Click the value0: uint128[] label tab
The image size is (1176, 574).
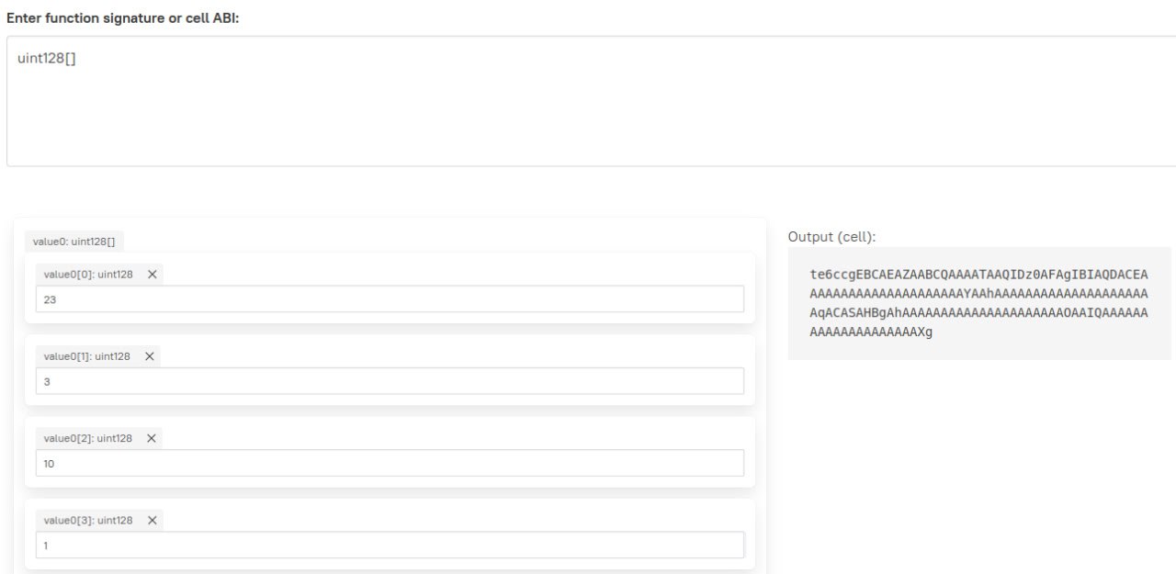coord(74,242)
